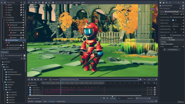Open viewport toolbar three-dots menu

coord(70,3)
